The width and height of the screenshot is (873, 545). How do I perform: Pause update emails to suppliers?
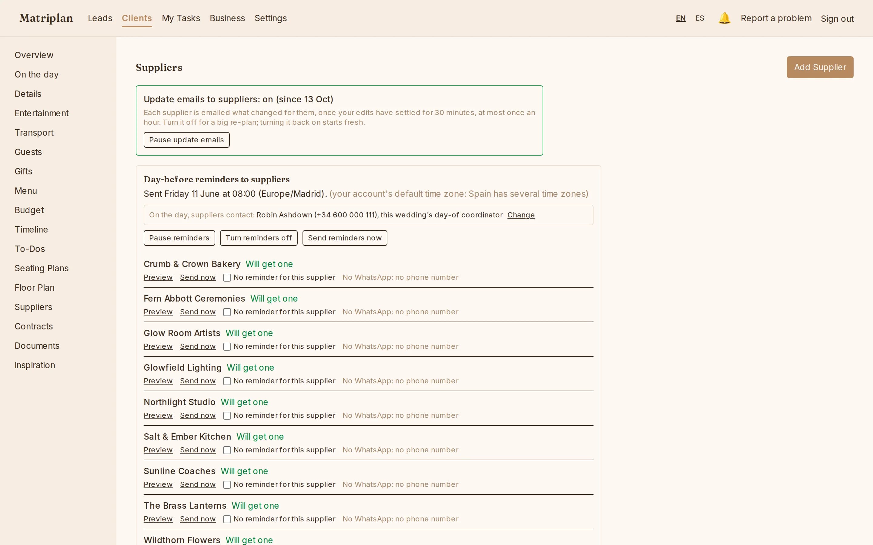point(186,140)
